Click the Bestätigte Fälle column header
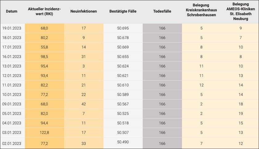 (123, 11)
